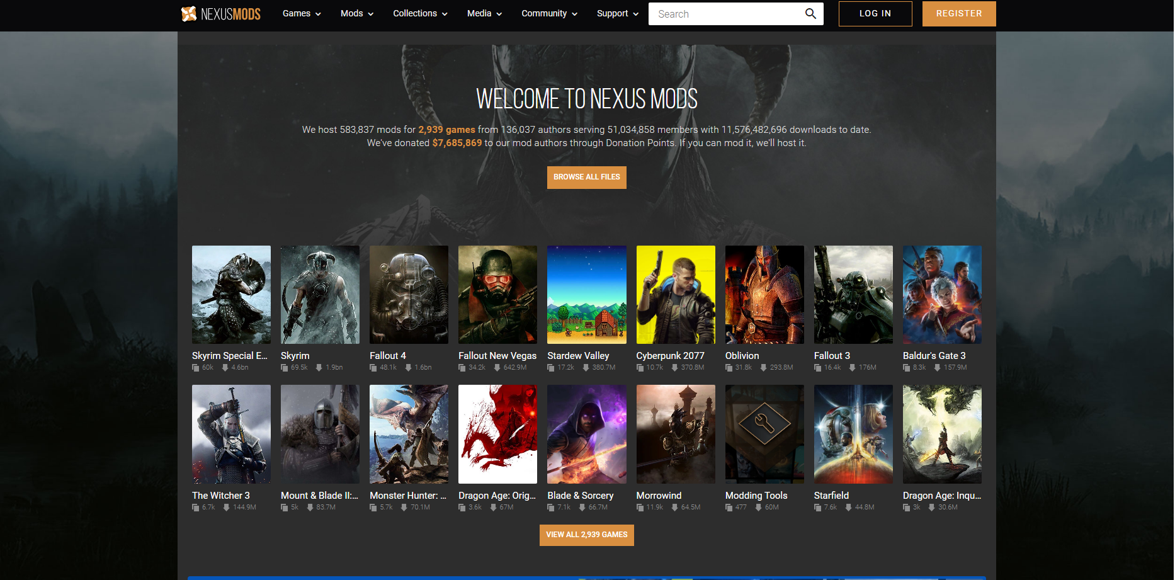Open the Mount & Blade II cover thumbnail
This screenshot has height=580, width=1175.
320,435
